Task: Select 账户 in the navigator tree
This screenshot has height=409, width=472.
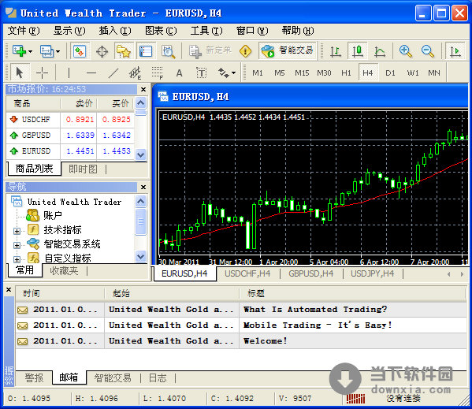Action: (52, 215)
